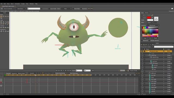This screenshot has height=98, width=174.
Task: Click the fill color eyedropper icon
Action: pos(152,15)
